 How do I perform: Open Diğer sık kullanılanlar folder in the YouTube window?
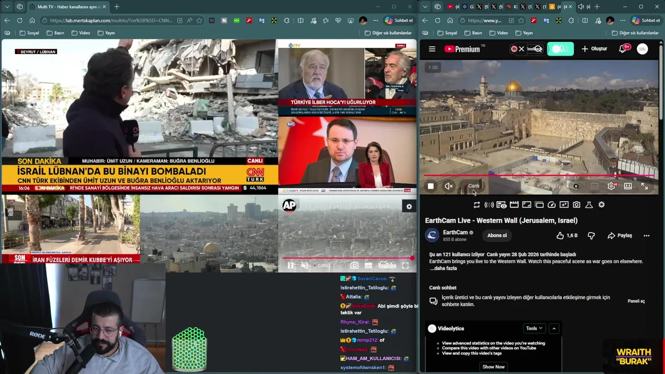pos(636,33)
